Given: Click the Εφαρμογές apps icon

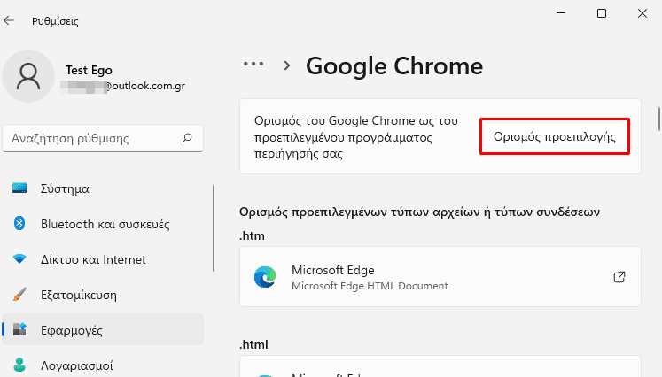Looking at the screenshot, I should coord(19,329).
